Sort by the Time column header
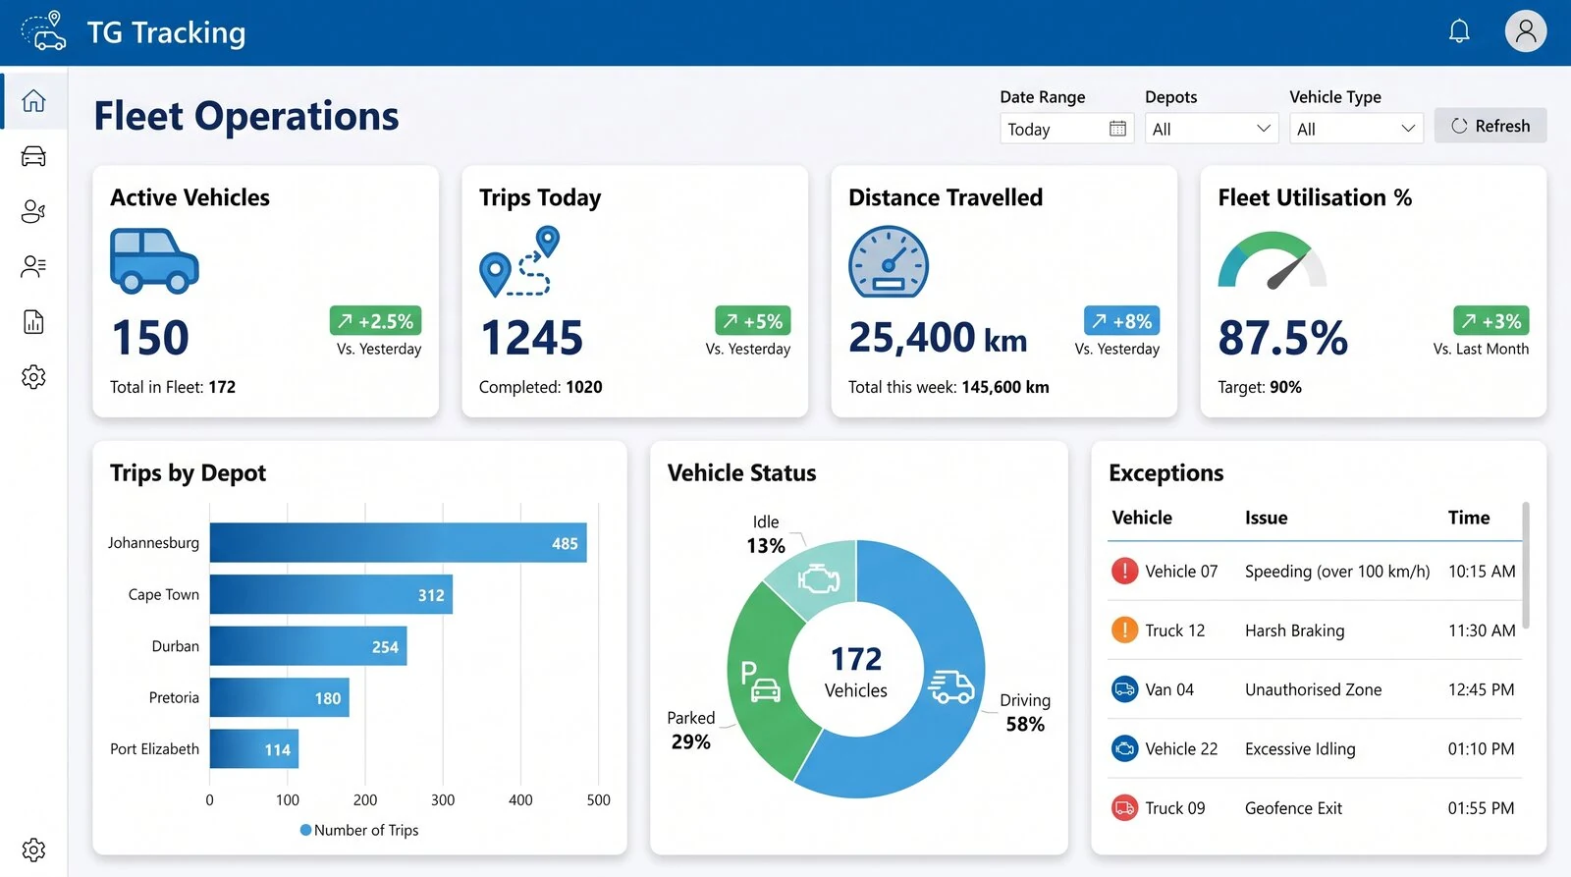This screenshot has height=877, width=1571. click(1469, 518)
